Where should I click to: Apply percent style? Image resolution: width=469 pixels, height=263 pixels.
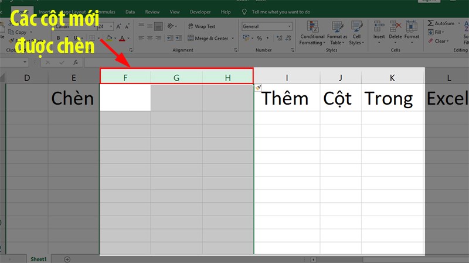(x=259, y=38)
